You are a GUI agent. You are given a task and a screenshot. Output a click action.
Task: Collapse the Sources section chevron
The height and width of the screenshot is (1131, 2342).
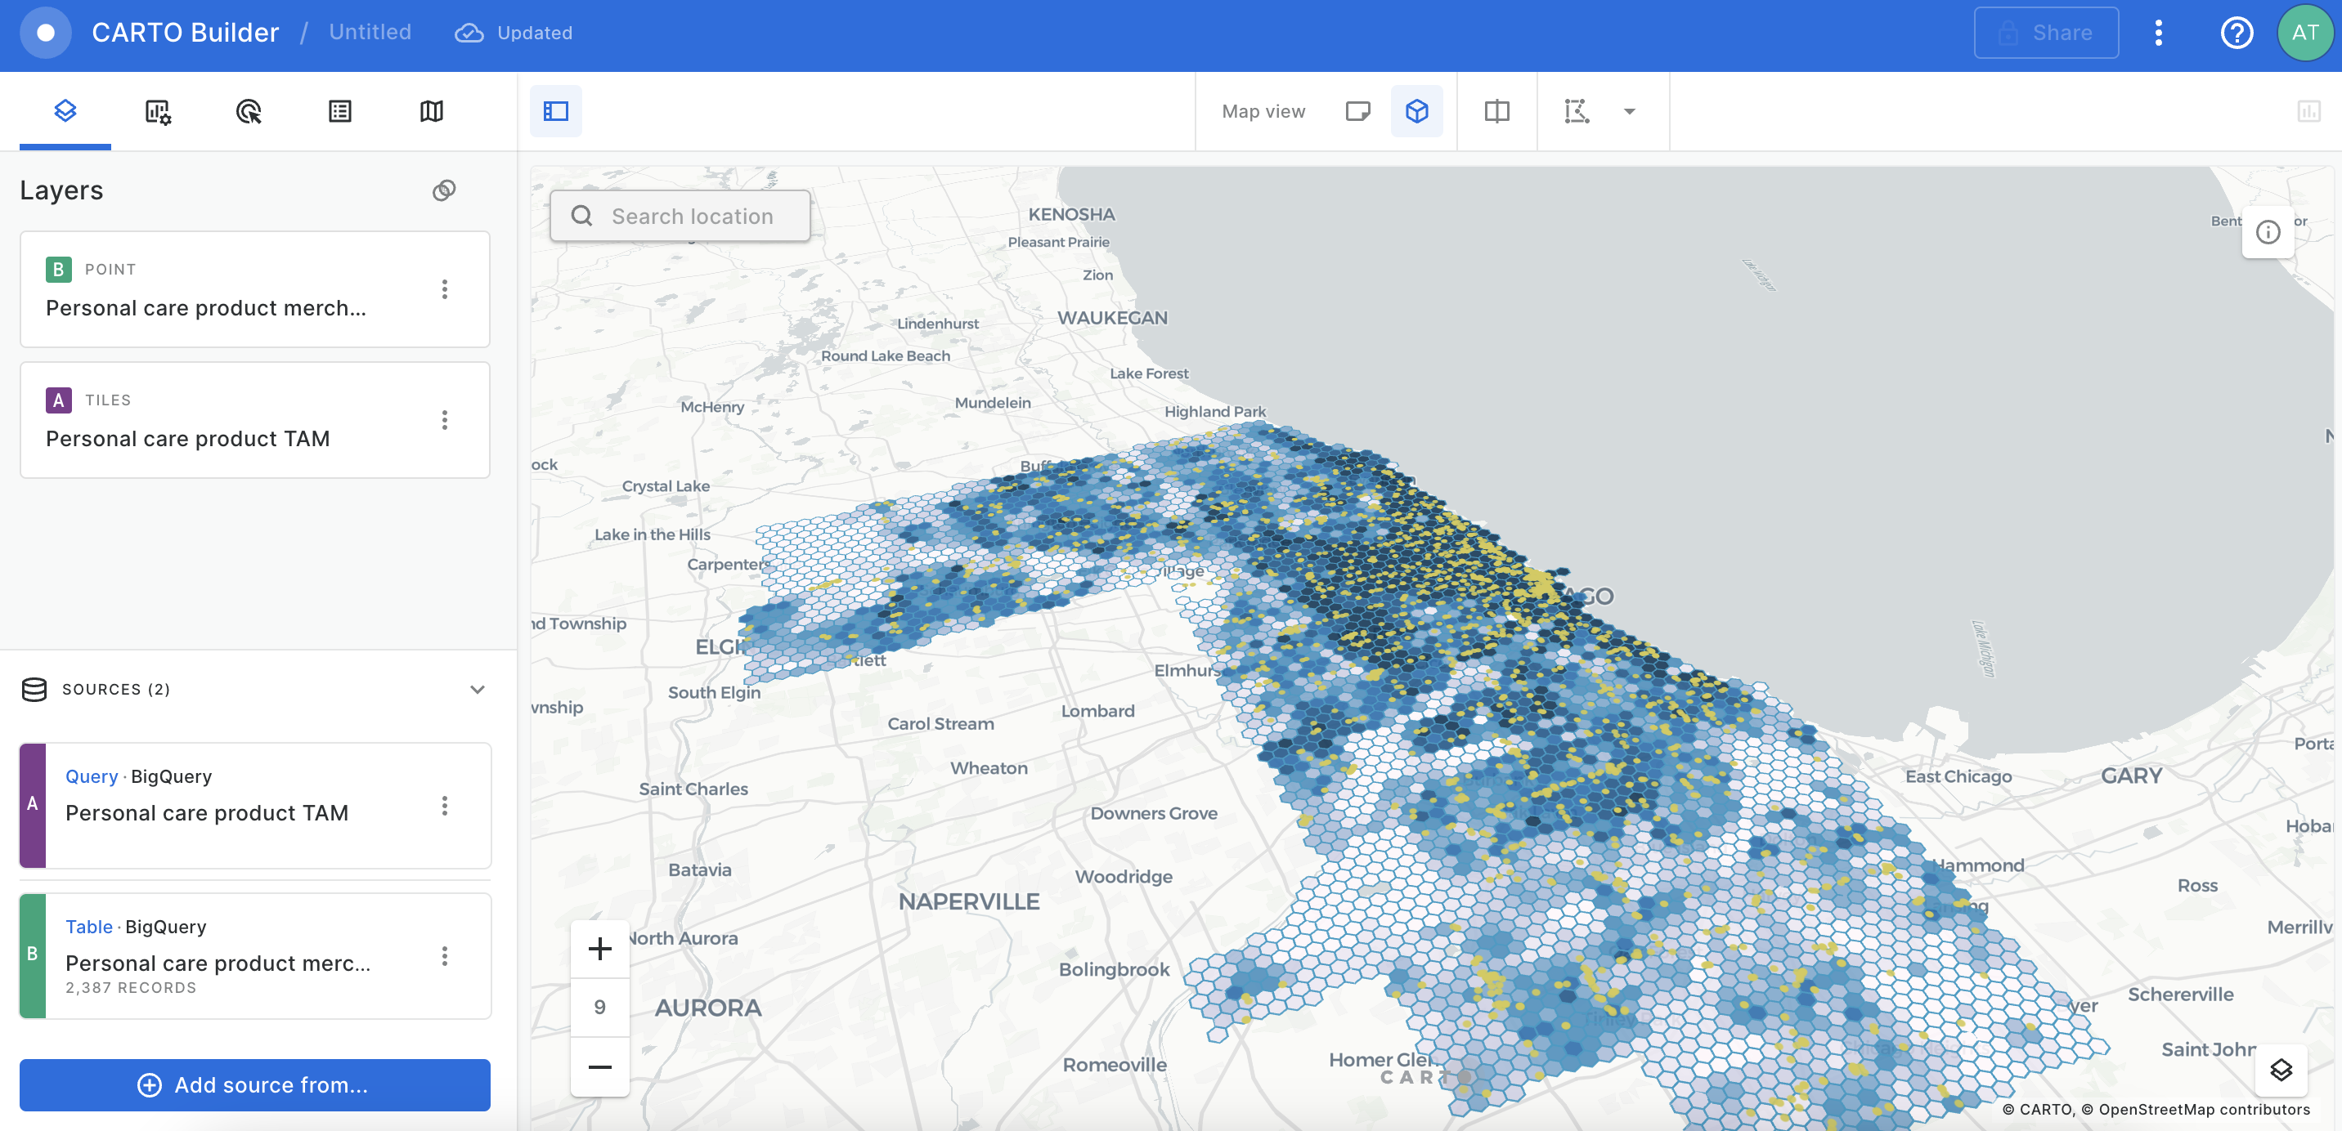pos(478,690)
